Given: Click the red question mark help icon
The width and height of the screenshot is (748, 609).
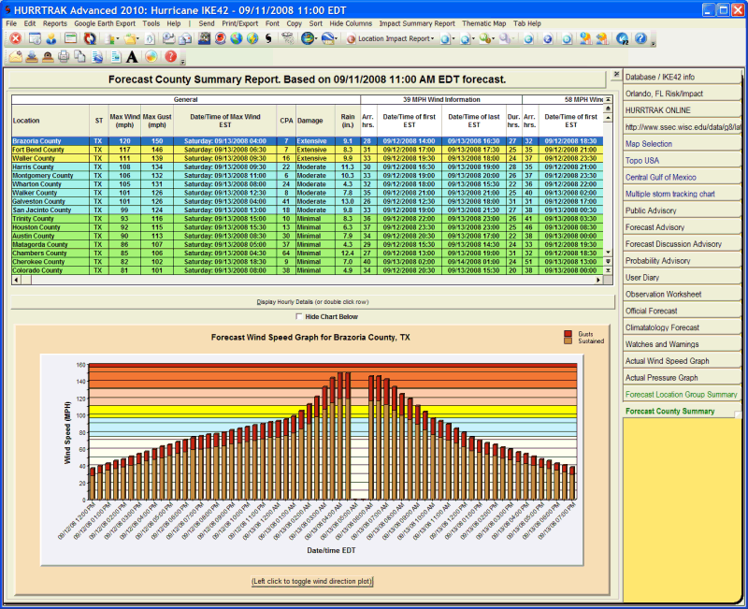Looking at the screenshot, I should coord(170,57).
